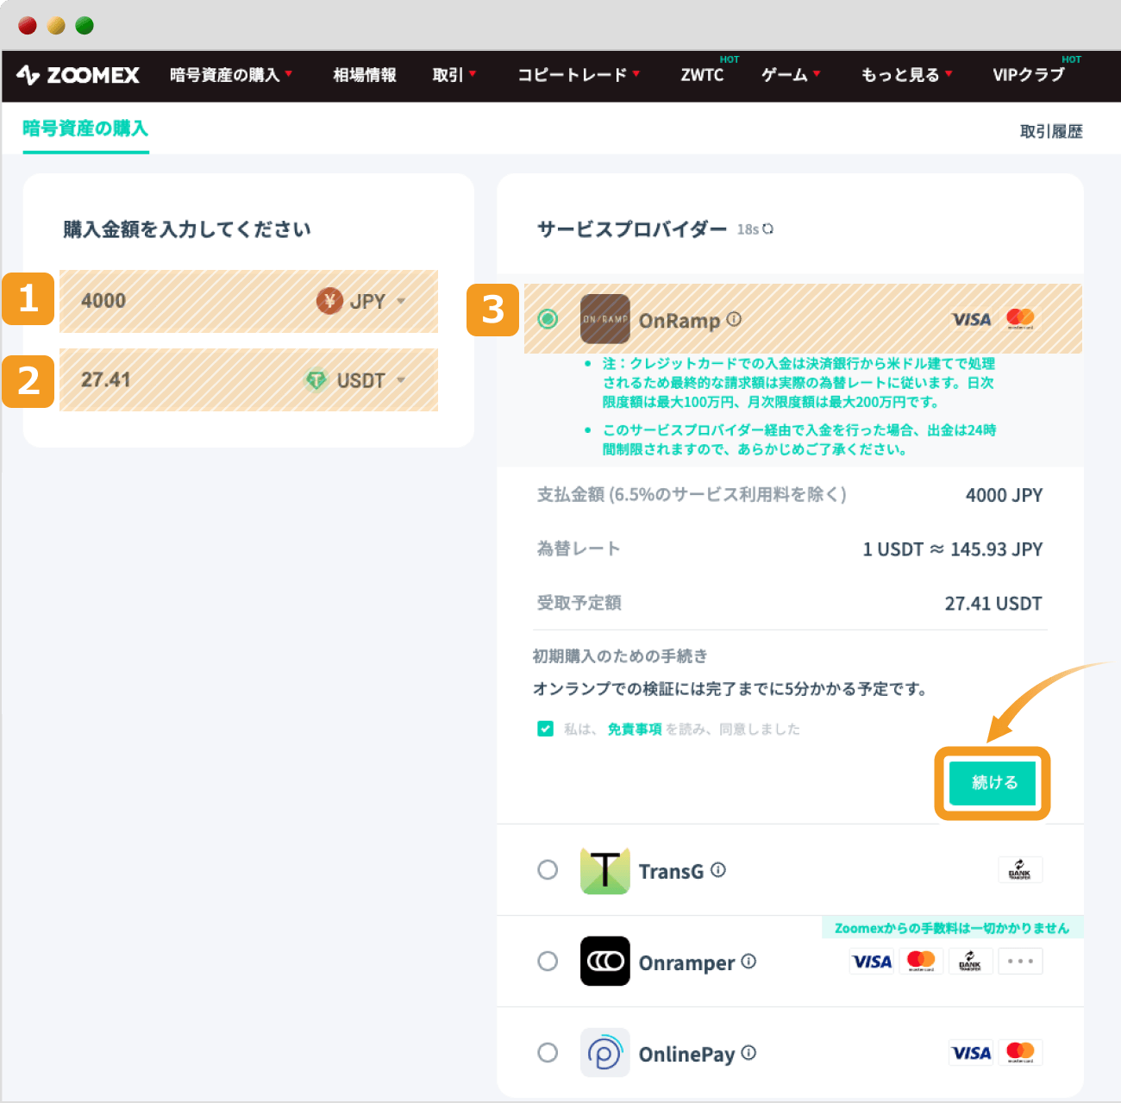
Task: Click the OnRamp provider logo
Action: (x=604, y=319)
